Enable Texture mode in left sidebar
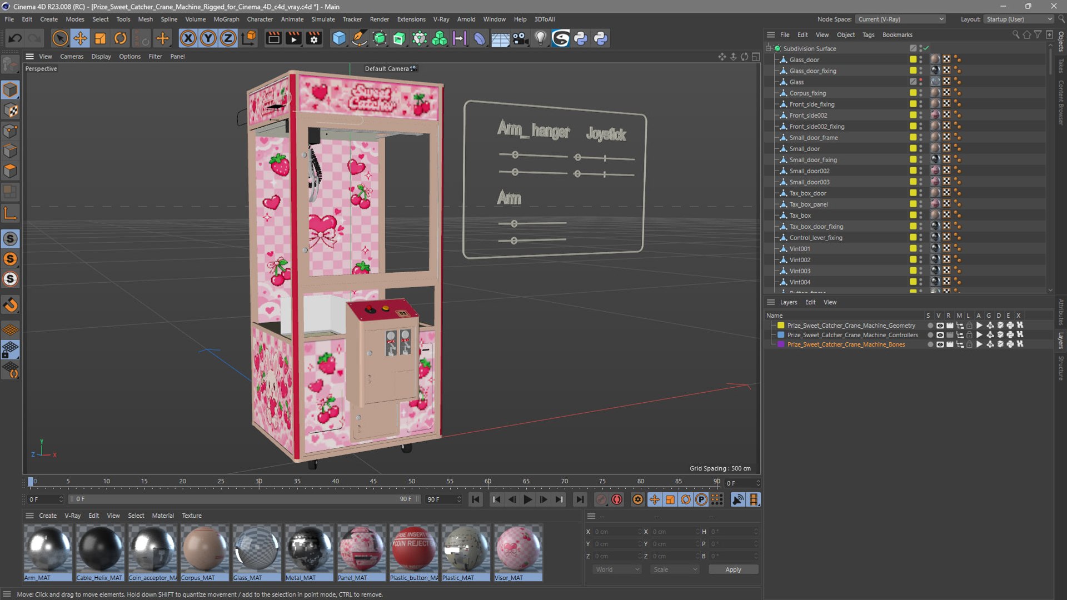1067x600 pixels. pyautogui.click(x=11, y=111)
